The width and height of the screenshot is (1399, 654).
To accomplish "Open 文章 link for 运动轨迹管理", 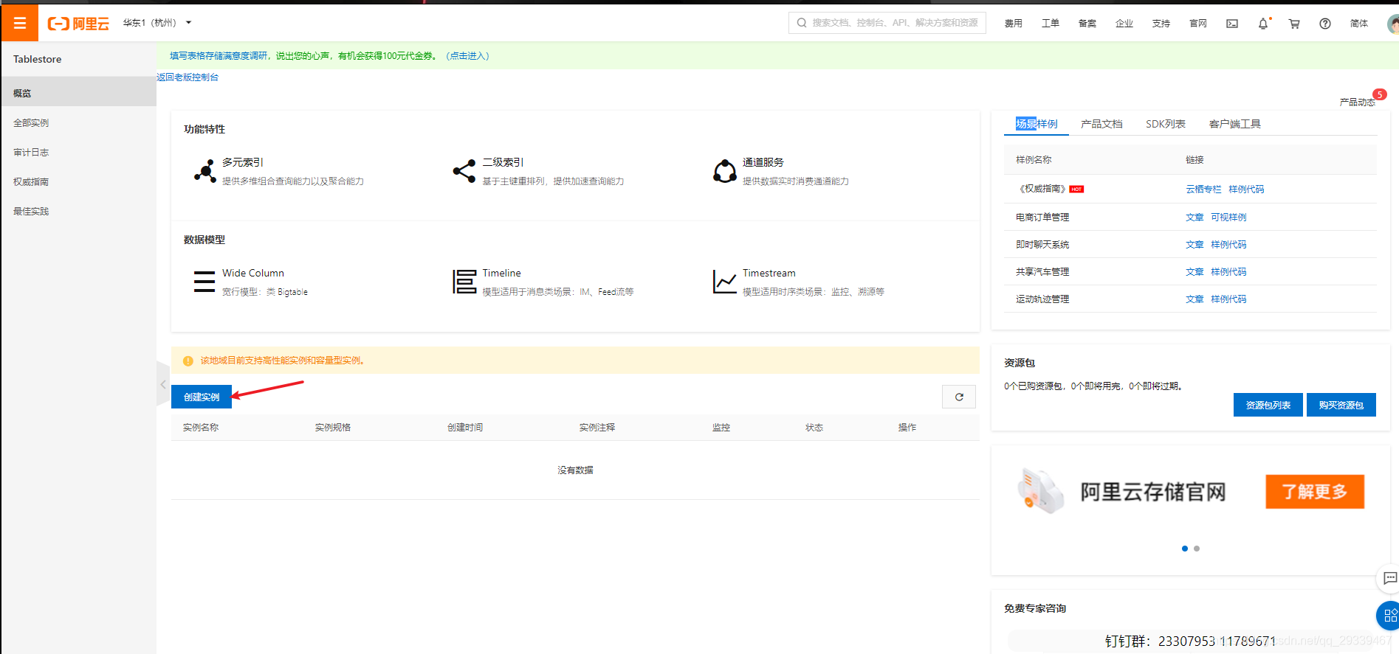I will pyautogui.click(x=1195, y=299).
